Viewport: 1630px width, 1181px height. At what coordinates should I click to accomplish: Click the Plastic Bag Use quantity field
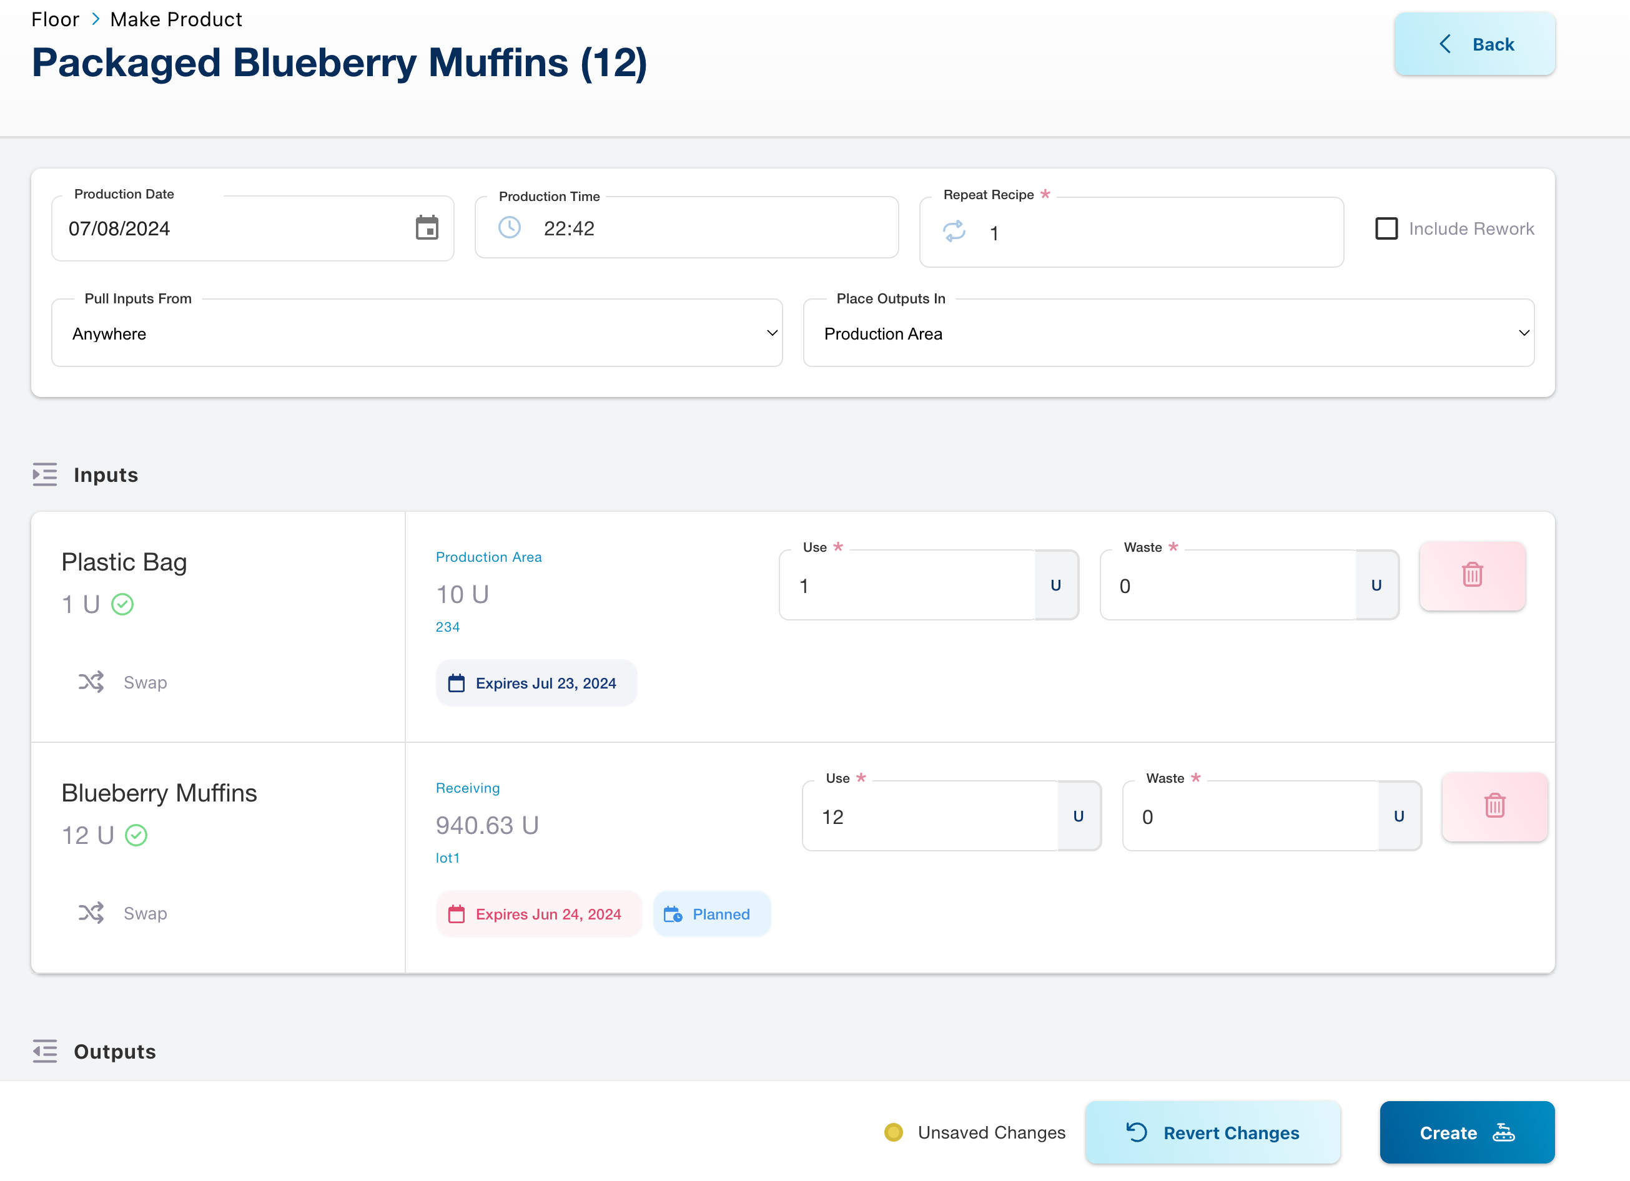pyautogui.click(x=907, y=586)
